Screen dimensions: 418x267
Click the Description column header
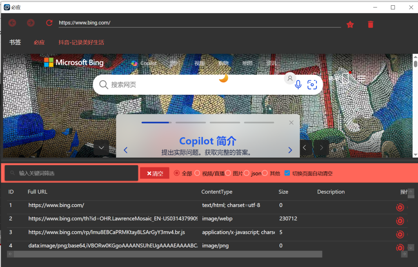click(x=331, y=192)
